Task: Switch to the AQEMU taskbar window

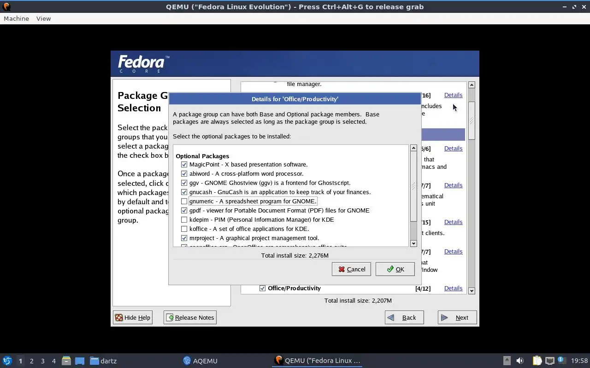Action: coord(200,361)
